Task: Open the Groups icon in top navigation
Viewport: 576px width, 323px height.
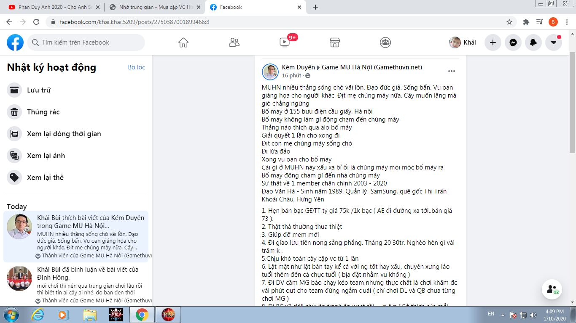Action: (x=385, y=42)
